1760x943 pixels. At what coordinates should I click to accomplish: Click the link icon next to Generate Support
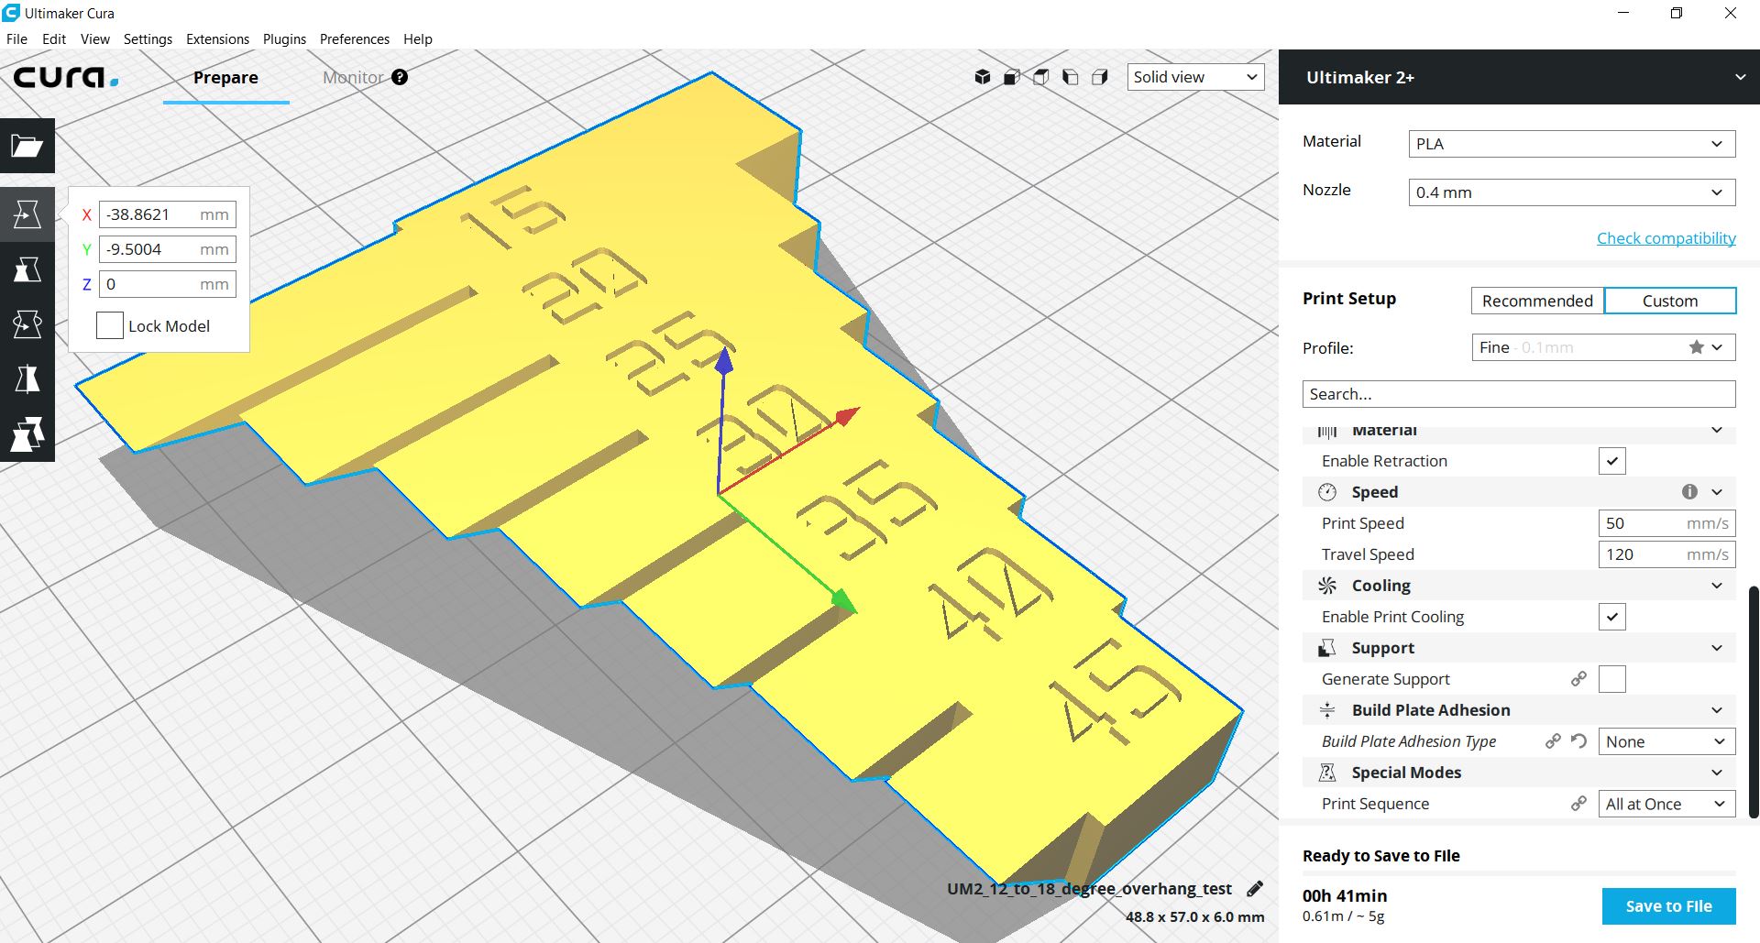[x=1578, y=679]
